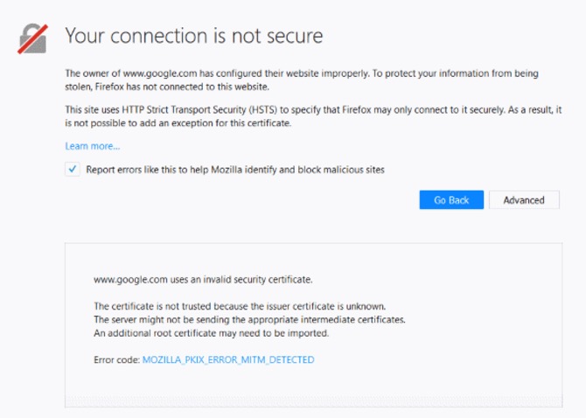Open the MOZILLA_PKIX_ERROR_MITM_DETECTED error code link
586x418 pixels.
[x=228, y=359]
